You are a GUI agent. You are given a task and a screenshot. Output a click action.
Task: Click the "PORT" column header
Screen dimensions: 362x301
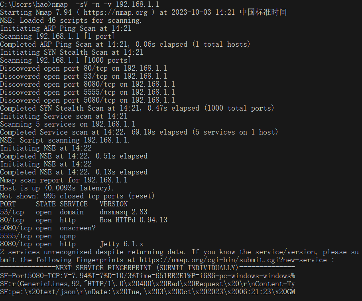[x=8, y=204]
